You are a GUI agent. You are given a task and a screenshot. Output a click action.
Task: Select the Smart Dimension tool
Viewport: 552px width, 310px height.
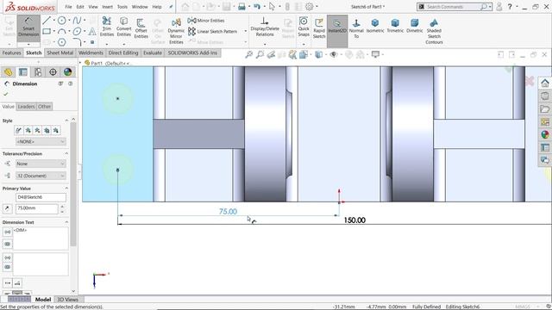pyautogui.click(x=28, y=27)
